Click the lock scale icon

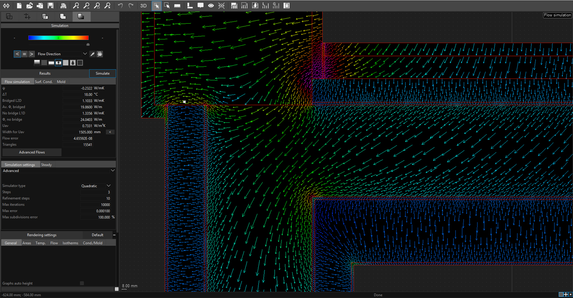click(100, 54)
